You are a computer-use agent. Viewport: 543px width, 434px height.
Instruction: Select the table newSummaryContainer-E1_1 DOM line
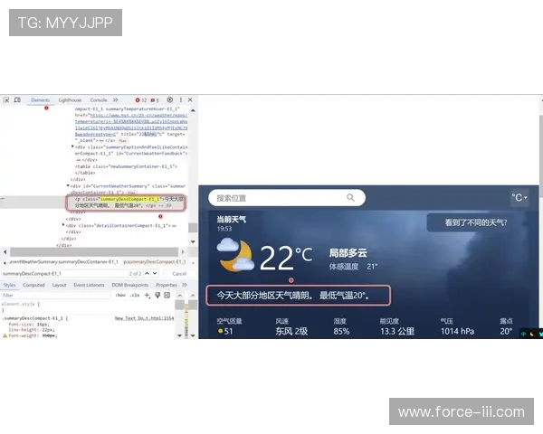click(x=126, y=166)
